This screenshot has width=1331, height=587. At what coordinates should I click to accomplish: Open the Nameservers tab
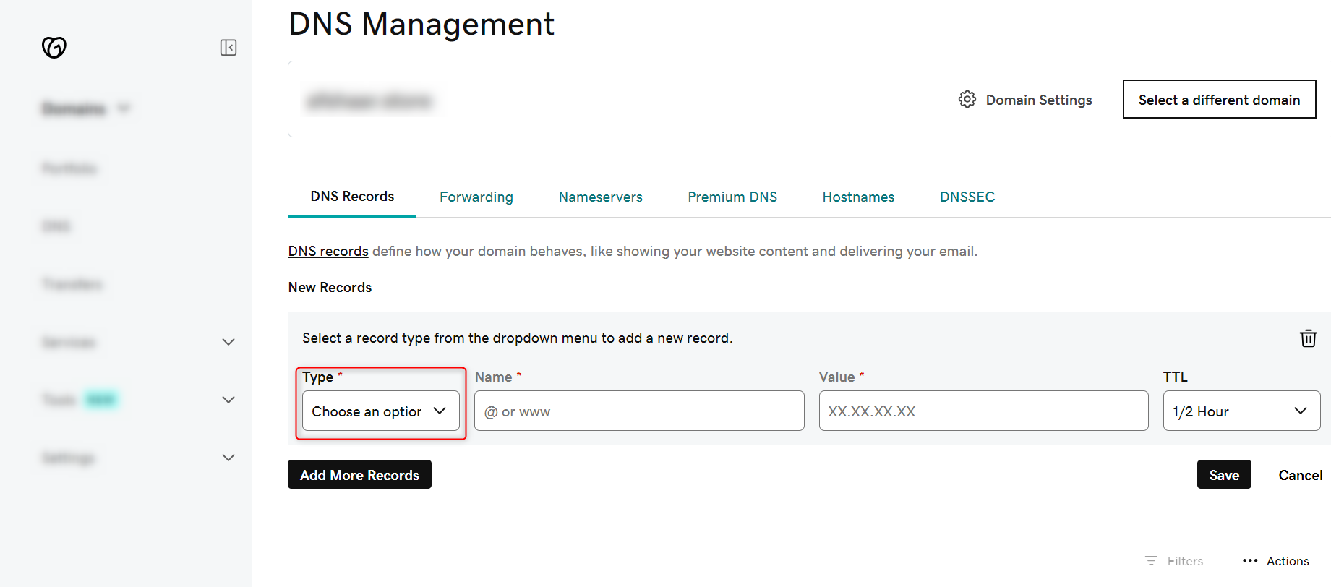point(600,197)
